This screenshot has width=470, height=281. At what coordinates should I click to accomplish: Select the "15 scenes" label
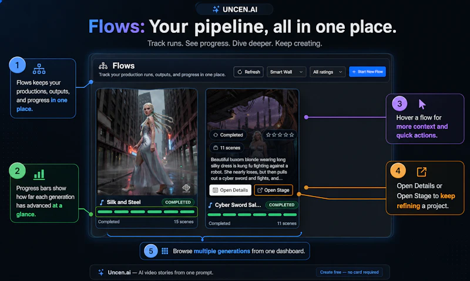coord(183,222)
